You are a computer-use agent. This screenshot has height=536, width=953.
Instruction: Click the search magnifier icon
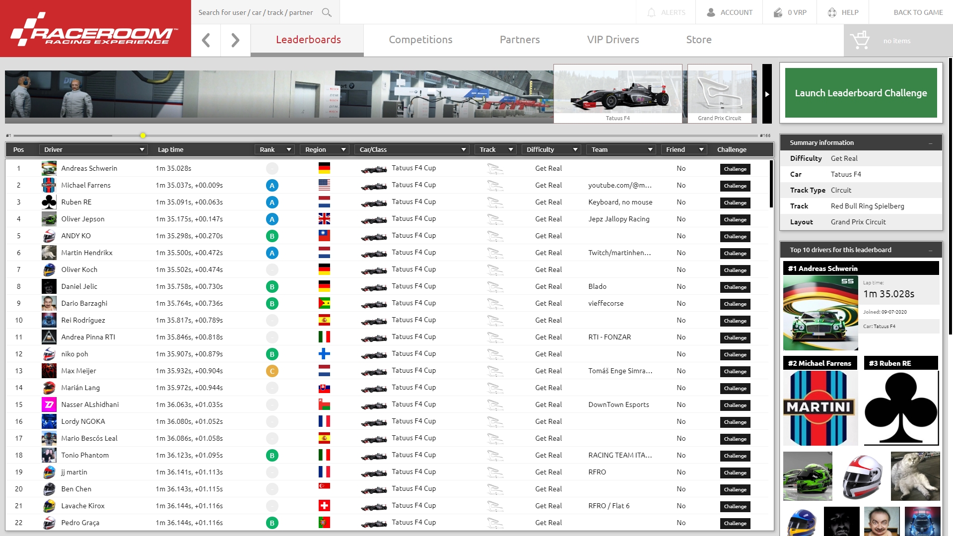[326, 12]
